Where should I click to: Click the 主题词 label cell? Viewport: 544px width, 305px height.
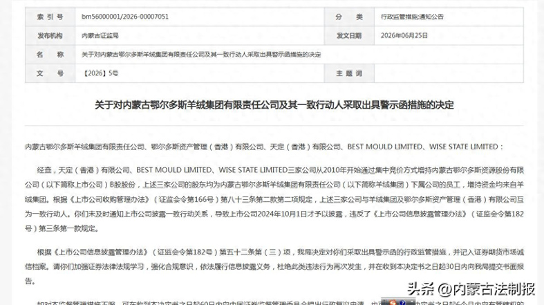(x=349, y=73)
